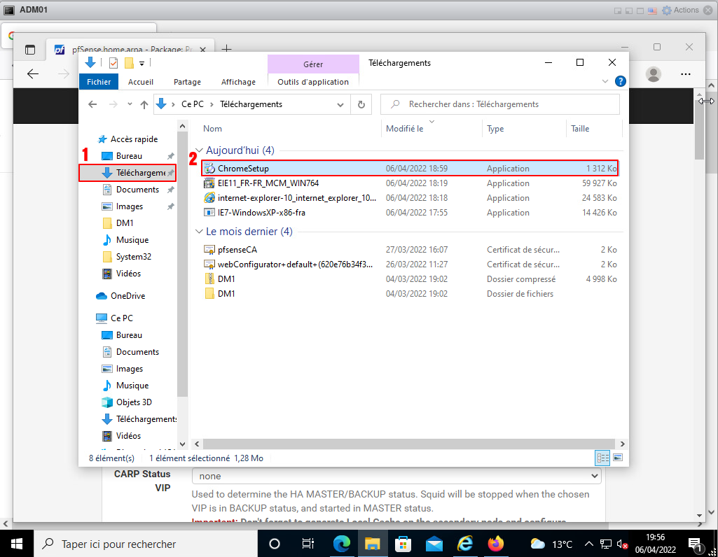Open Documents under Accès rapide
The width and height of the screenshot is (718, 557).
click(137, 190)
